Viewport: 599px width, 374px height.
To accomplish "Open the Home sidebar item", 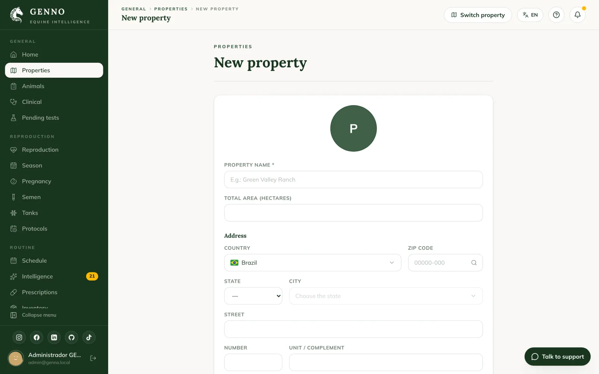I will click(x=54, y=55).
